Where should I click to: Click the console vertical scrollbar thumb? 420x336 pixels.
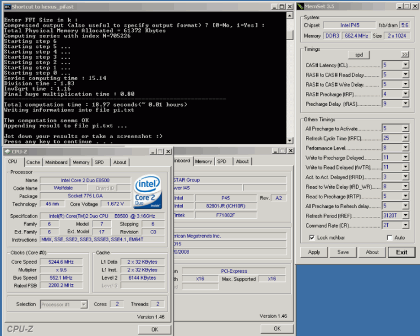coord(290,35)
